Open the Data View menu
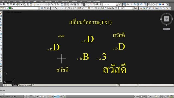Screen dimensions: 174x98 click(x=97, y=1)
